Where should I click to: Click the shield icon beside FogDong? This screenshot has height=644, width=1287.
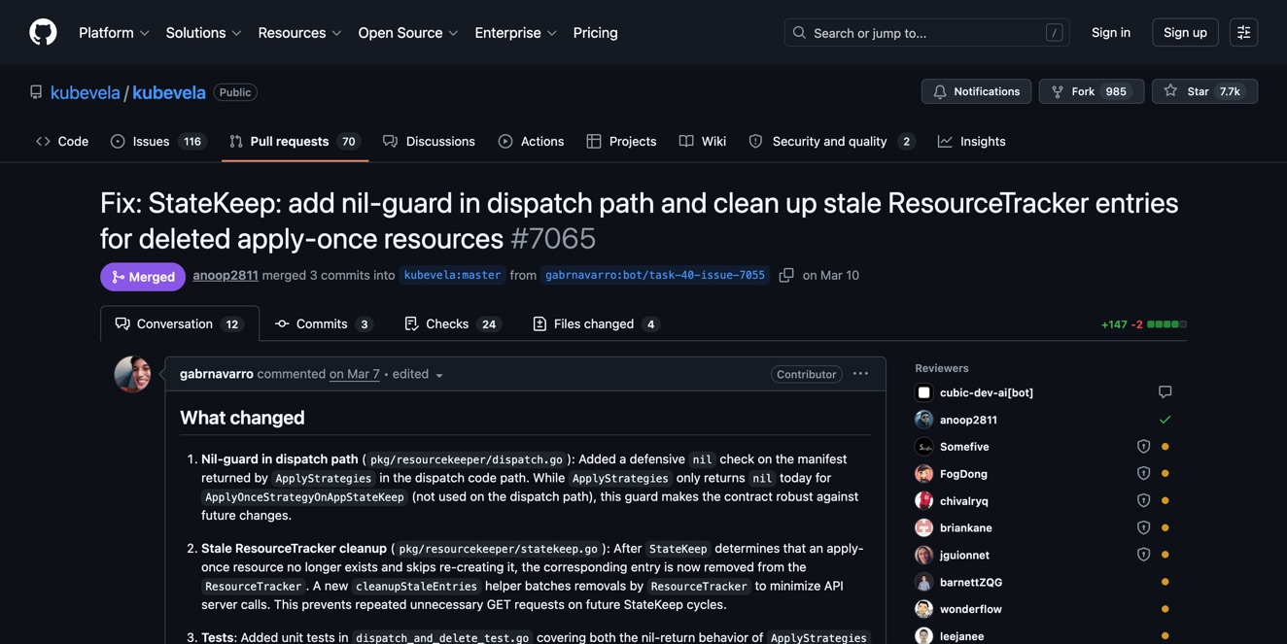click(x=1143, y=472)
